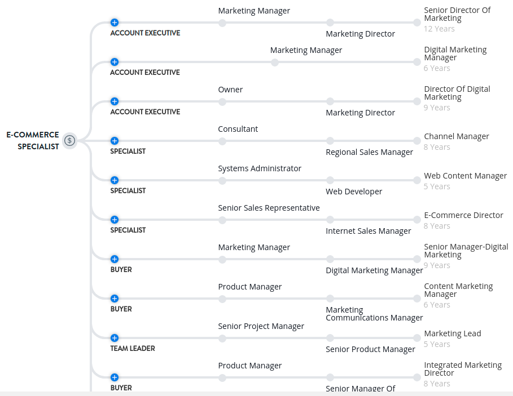Click the Senior Project Manager label
Image resolution: width=513 pixels, height=396 pixels.
tap(261, 326)
